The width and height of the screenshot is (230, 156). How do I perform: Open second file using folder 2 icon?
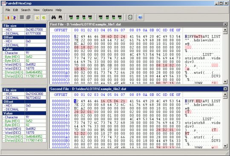click(13, 17)
